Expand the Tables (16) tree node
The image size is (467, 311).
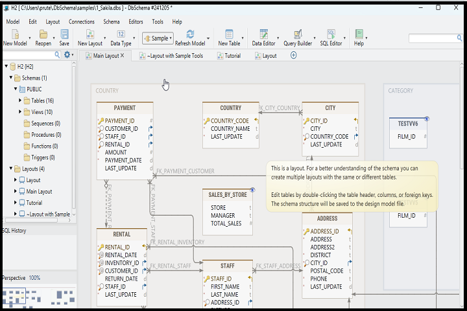pyautogui.click(x=20, y=100)
